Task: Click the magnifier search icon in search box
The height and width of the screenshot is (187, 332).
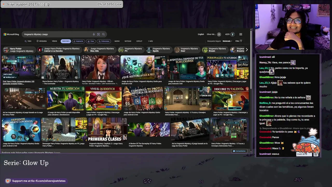Action: [x=103, y=34]
